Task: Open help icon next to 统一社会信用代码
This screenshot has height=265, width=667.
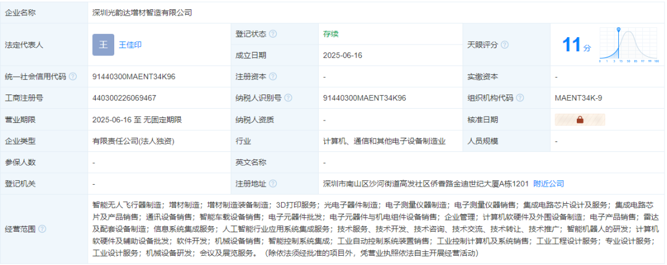Action: click(x=73, y=77)
